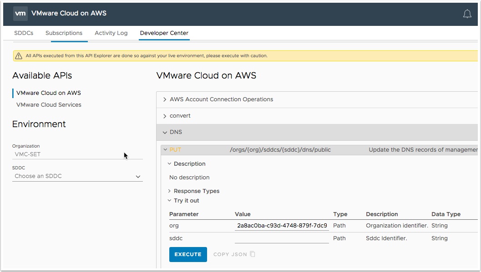The height and width of the screenshot is (272, 481).
Task: Click the 'Environment' heading
Action: tap(39, 124)
